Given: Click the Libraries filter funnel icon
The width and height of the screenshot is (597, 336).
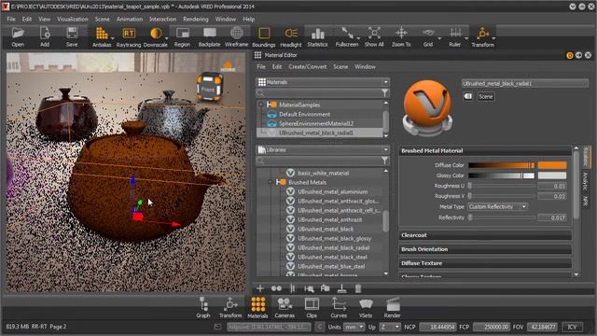Looking at the screenshot, I should pos(385,161).
